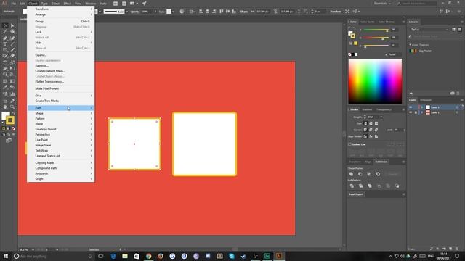Open the Arrange submenu
The width and height of the screenshot is (465, 261).
(x=61, y=14)
